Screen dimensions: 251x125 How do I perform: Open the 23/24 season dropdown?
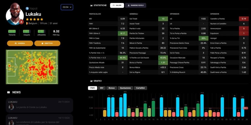coord(67,7)
